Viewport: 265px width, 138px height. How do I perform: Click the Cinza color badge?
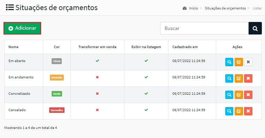tap(56, 61)
